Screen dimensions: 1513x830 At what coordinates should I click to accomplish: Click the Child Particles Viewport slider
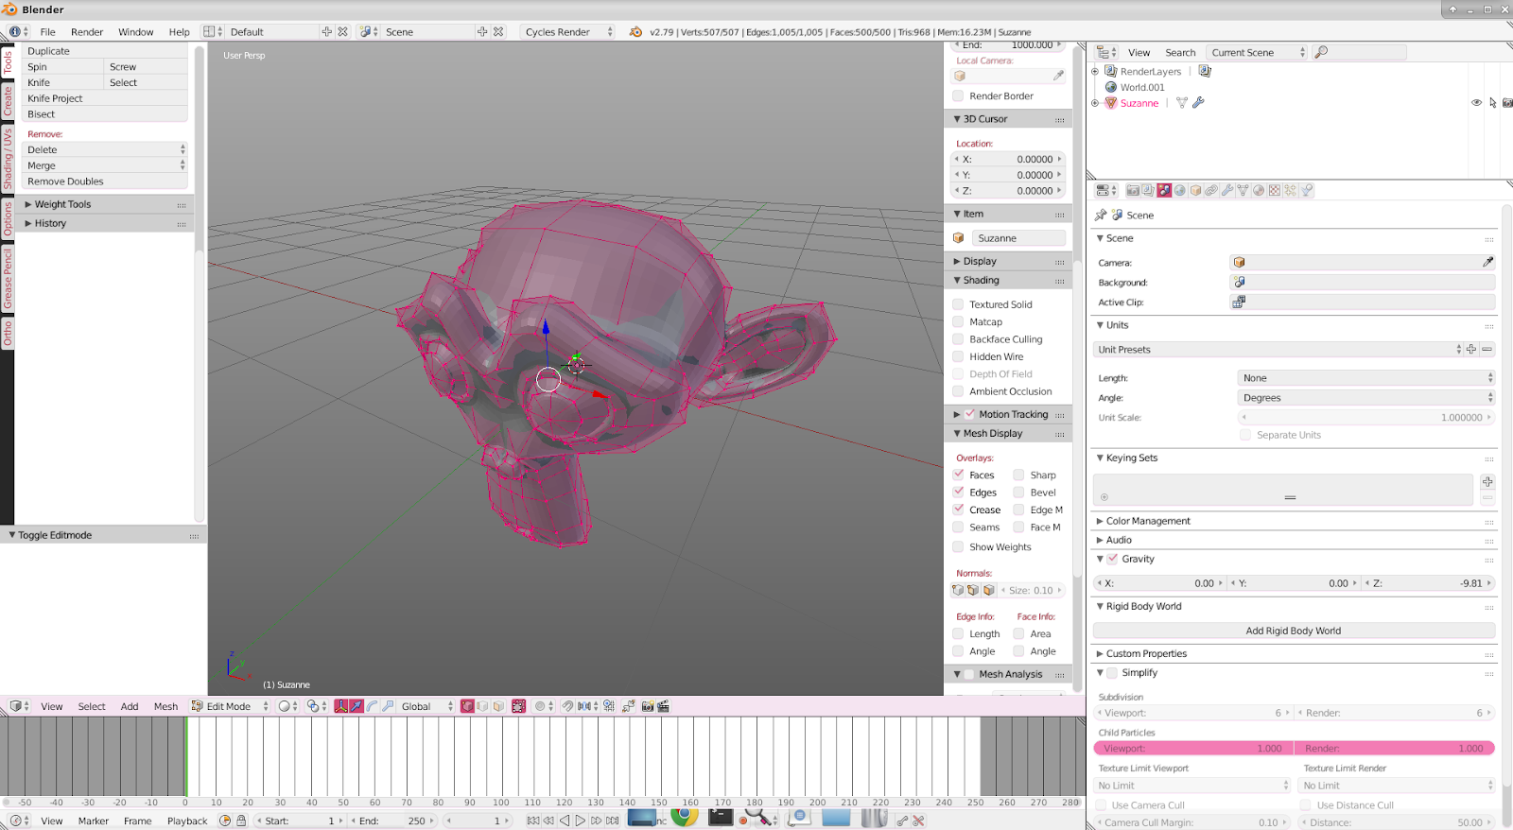[x=1192, y=748]
